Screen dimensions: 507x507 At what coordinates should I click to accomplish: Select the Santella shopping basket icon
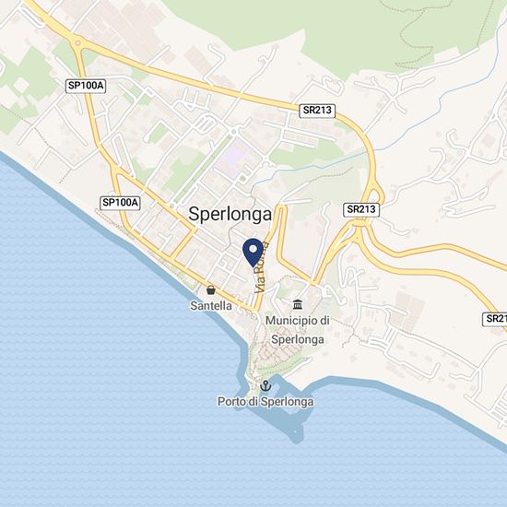(211, 290)
